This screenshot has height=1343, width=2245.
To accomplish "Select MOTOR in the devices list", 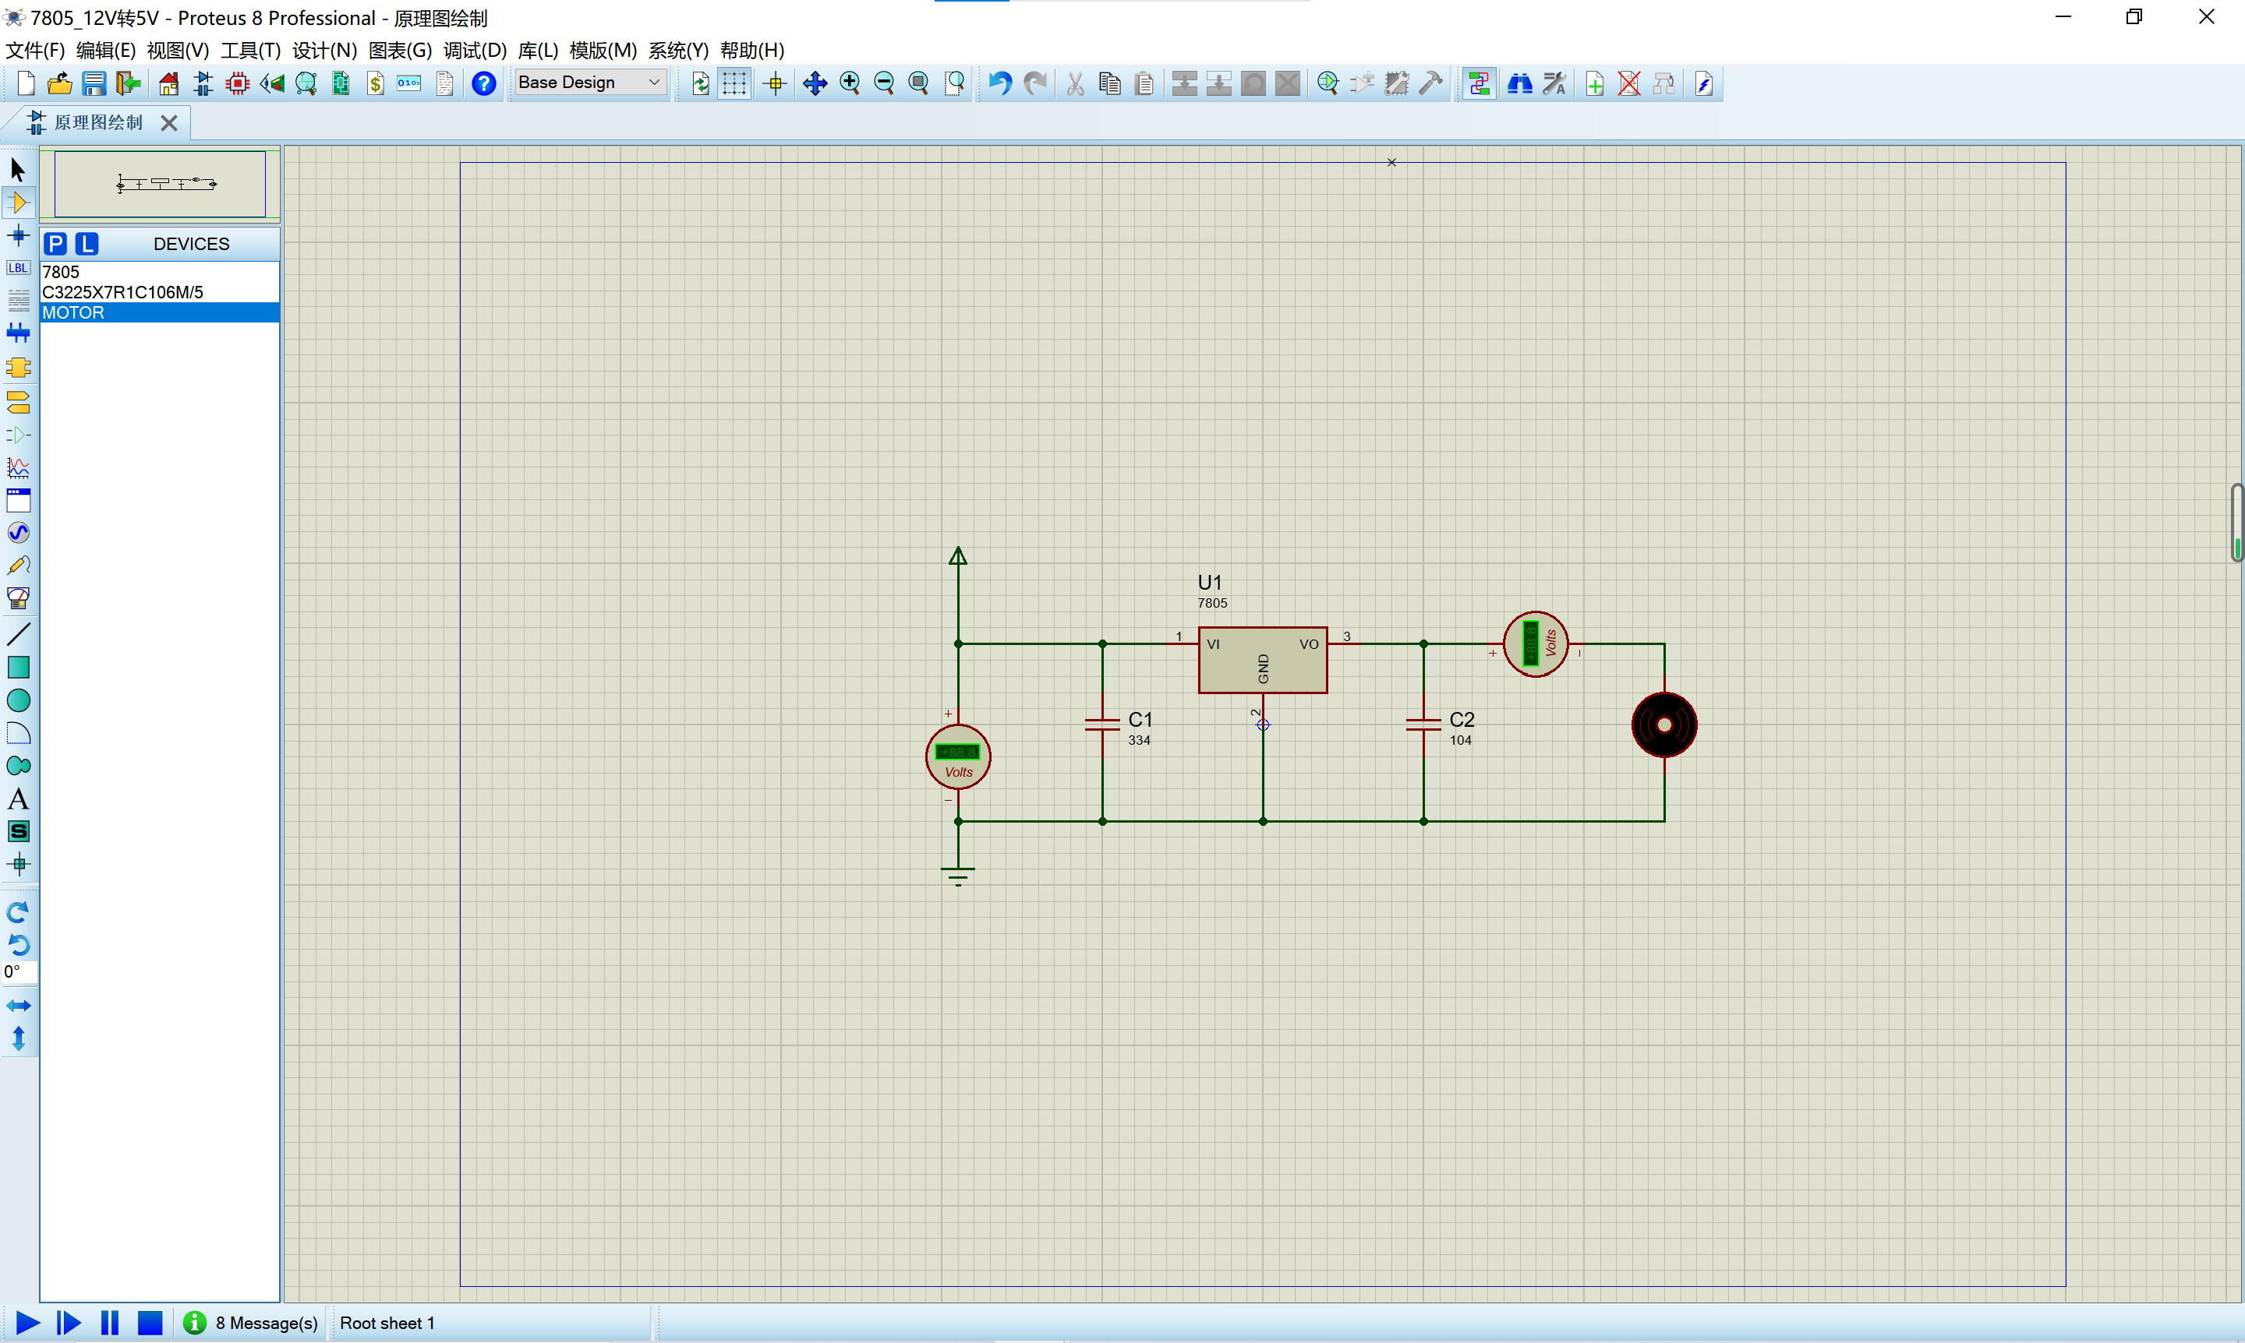I will pos(159,312).
